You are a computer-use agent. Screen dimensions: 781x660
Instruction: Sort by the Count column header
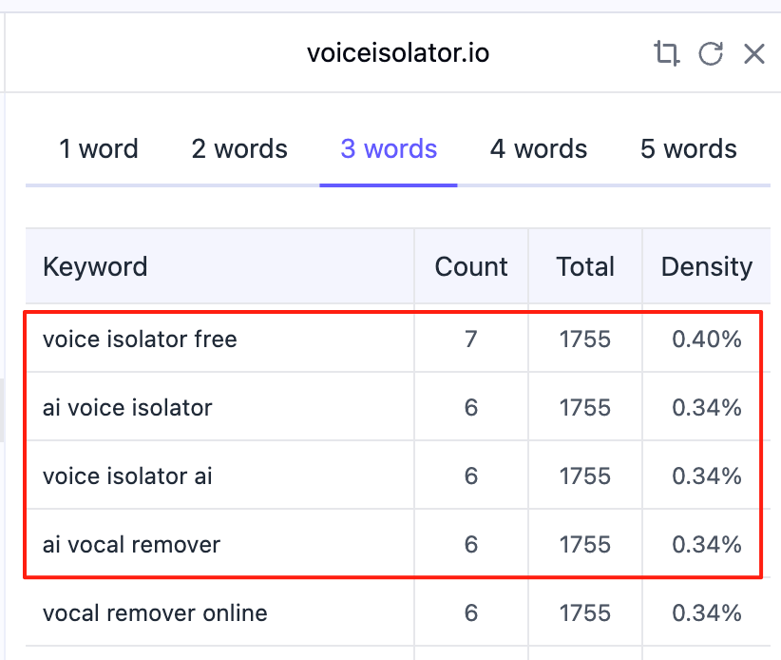coord(471,266)
